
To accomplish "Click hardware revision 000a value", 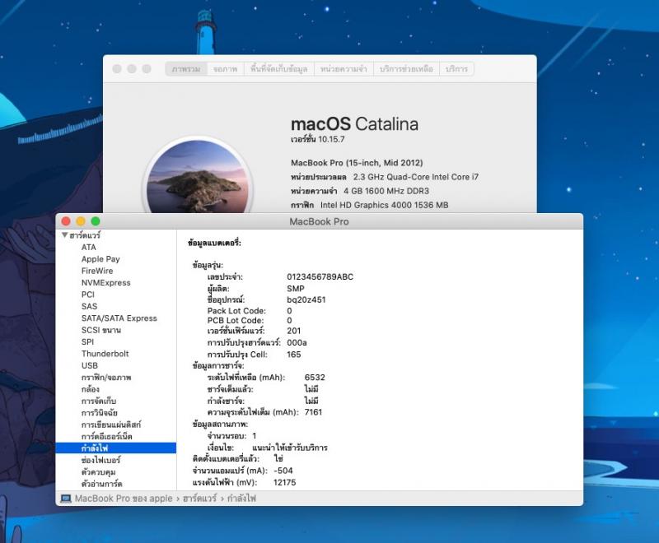I will pos(297,342).
